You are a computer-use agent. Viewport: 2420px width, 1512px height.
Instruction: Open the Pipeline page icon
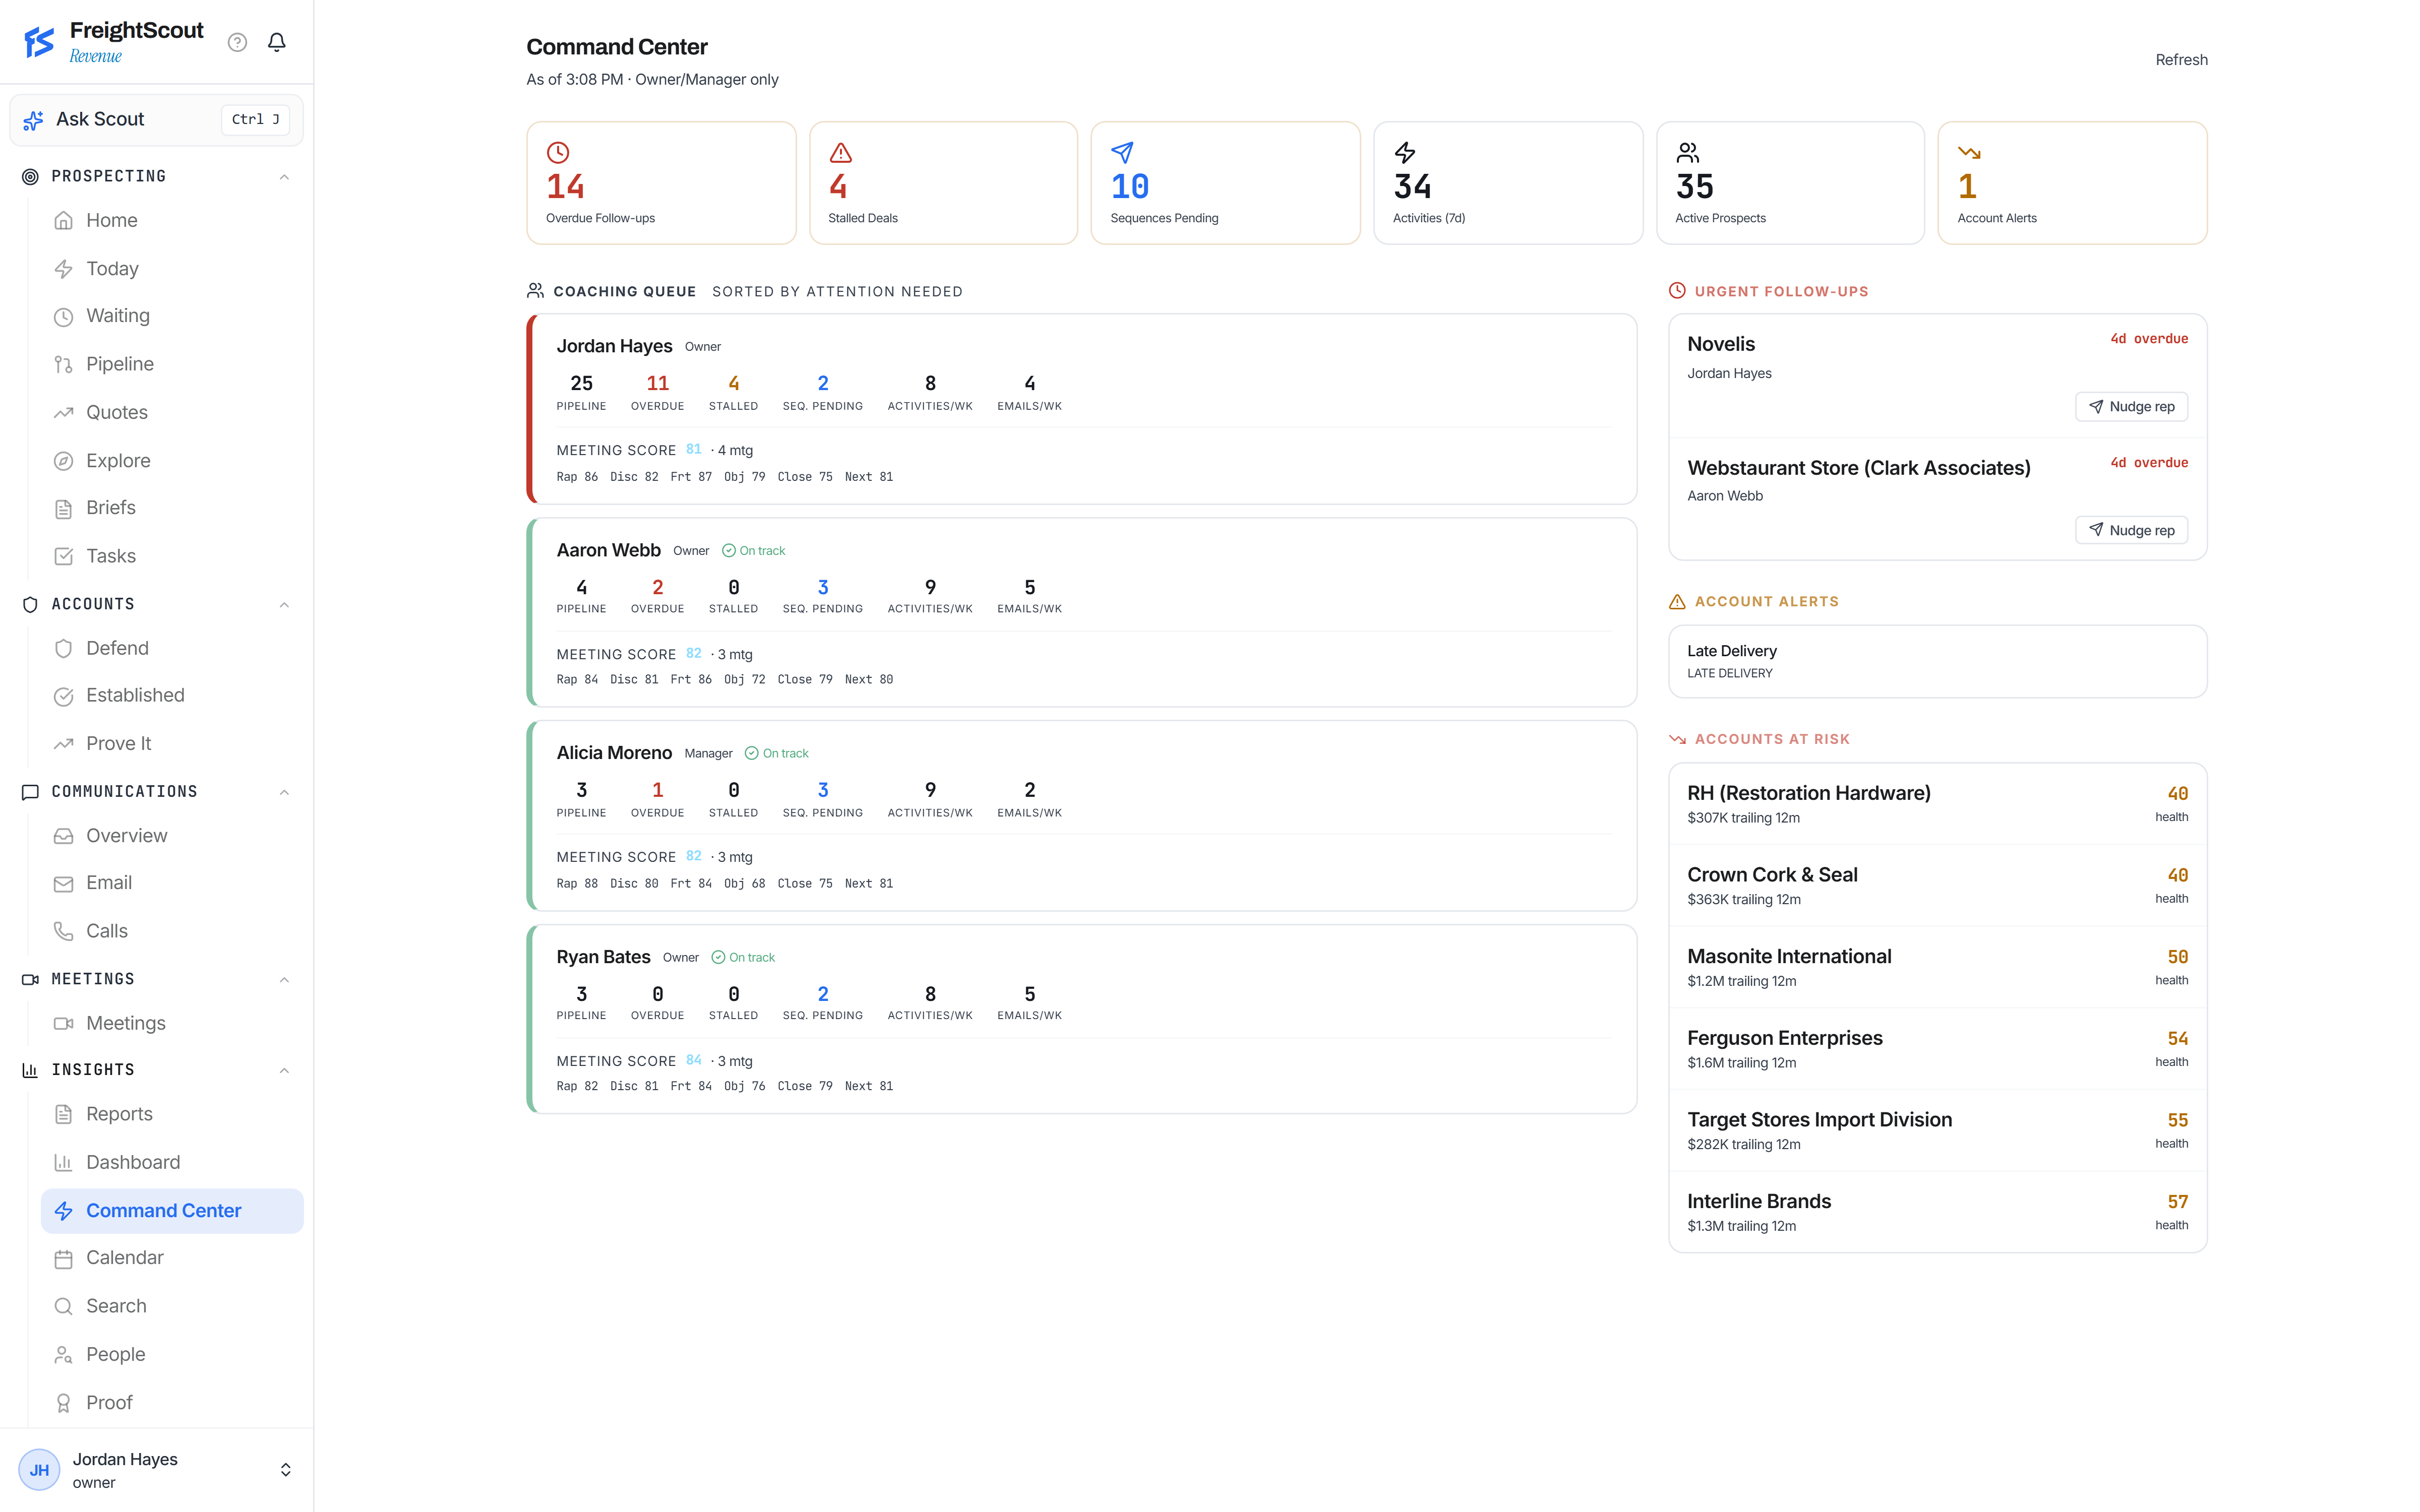63,364
